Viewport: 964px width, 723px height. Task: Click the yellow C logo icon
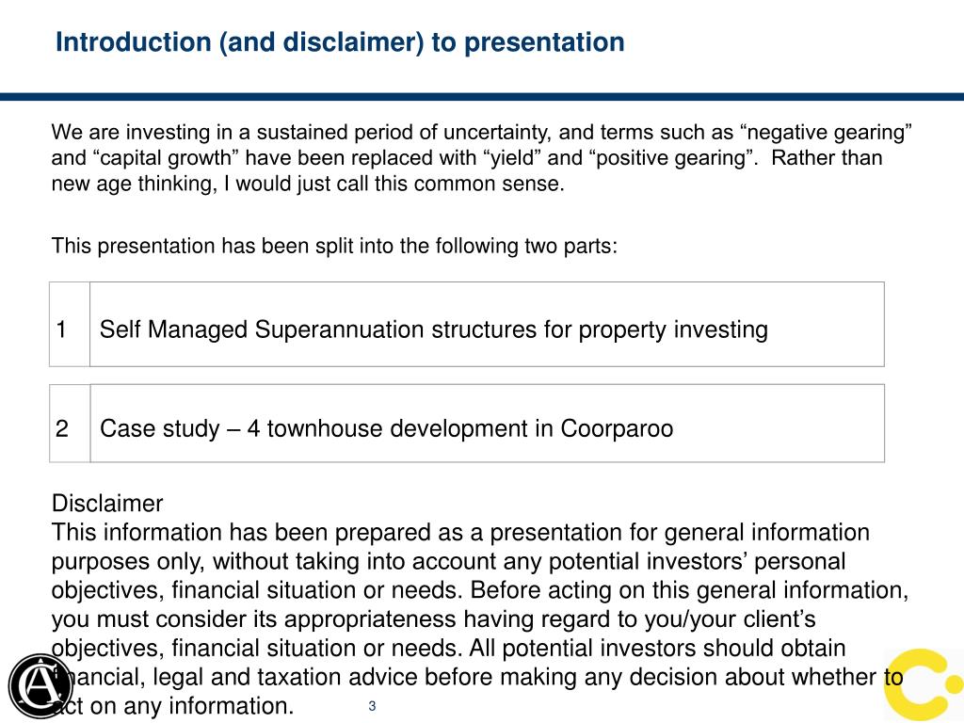tap(924, 684)
